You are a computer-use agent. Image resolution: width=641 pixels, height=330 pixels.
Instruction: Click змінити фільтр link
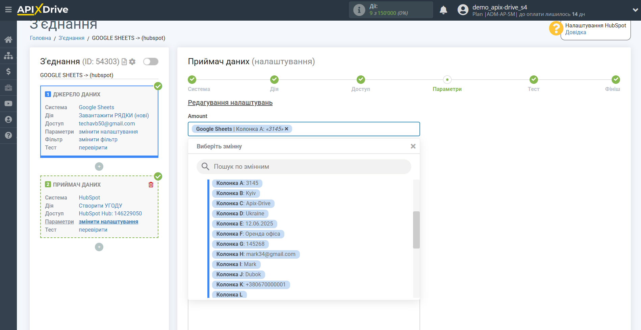98,139
